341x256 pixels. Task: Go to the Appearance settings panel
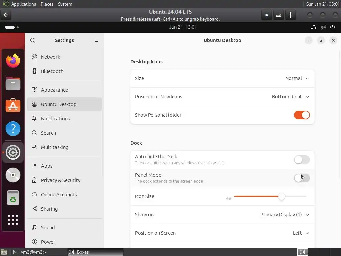(64, 90)
